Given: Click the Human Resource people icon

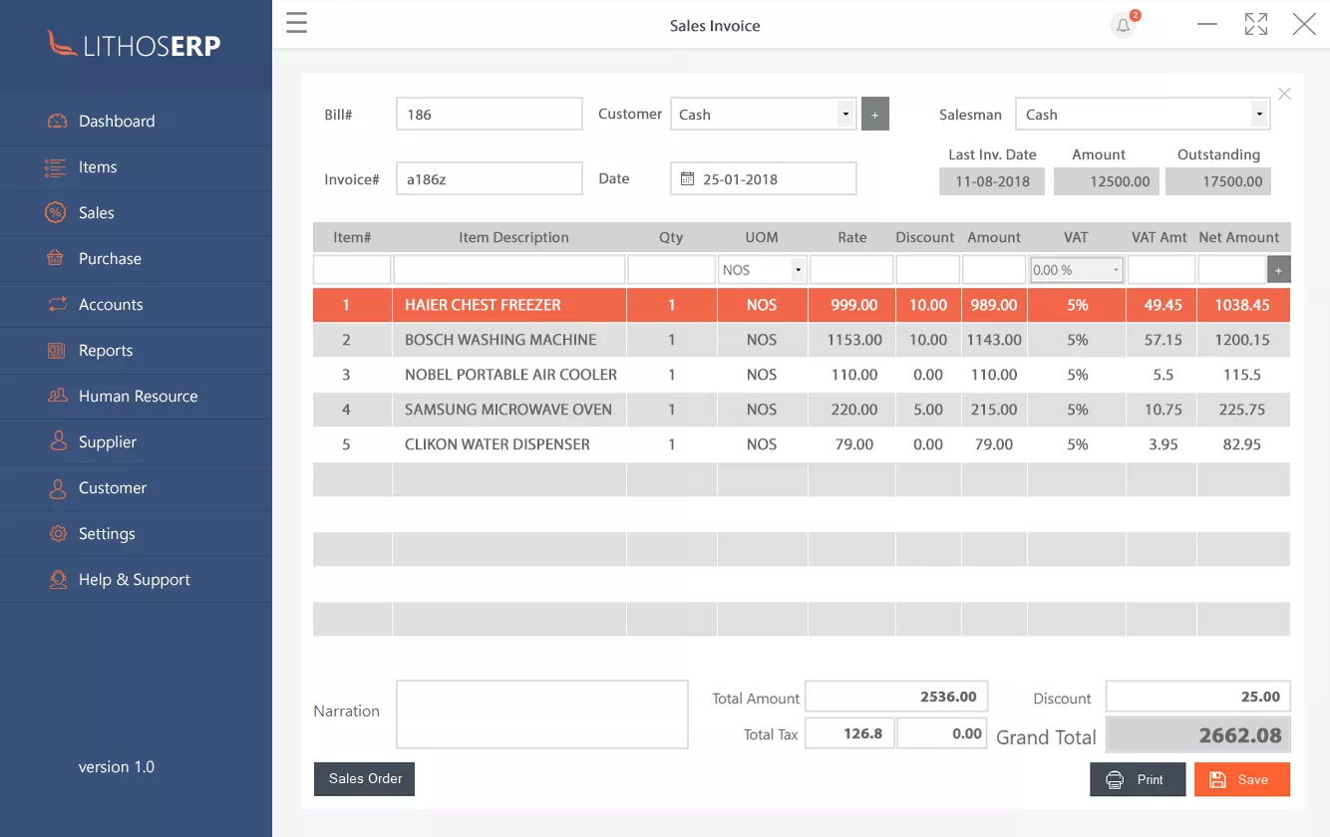Looking at the screenshot, I should pos(57,396).
